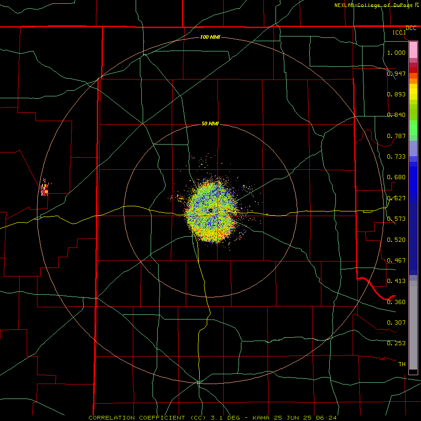Click the 06:24 timestamp
421x421 pixels.
pyautogui.click(x=326, y=418)
